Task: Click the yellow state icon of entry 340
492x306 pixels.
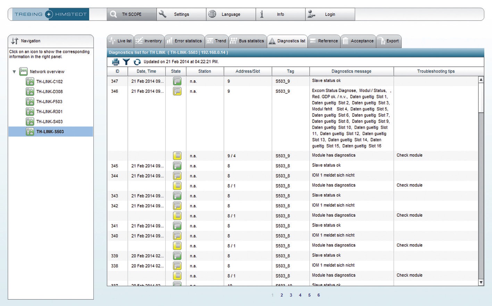Action: [177, 236]
